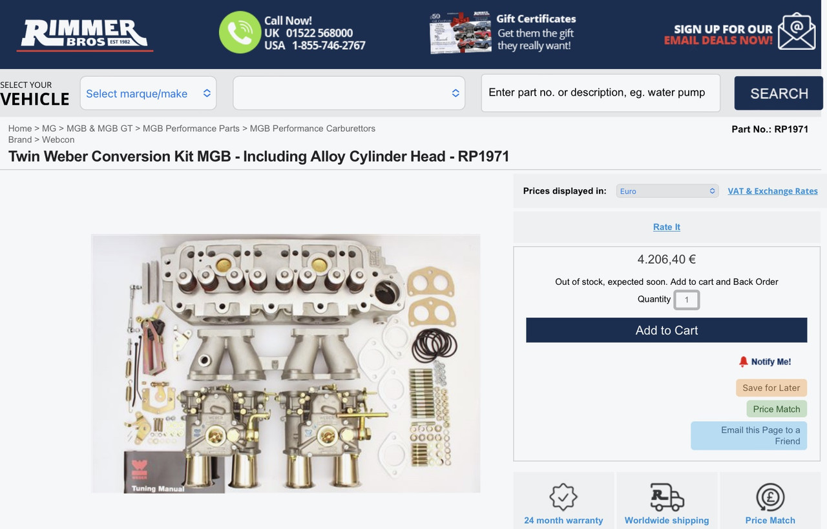Click the Gift Certificates heading
827x529 pixels.
pyautogui.click(x=536, y=19)
